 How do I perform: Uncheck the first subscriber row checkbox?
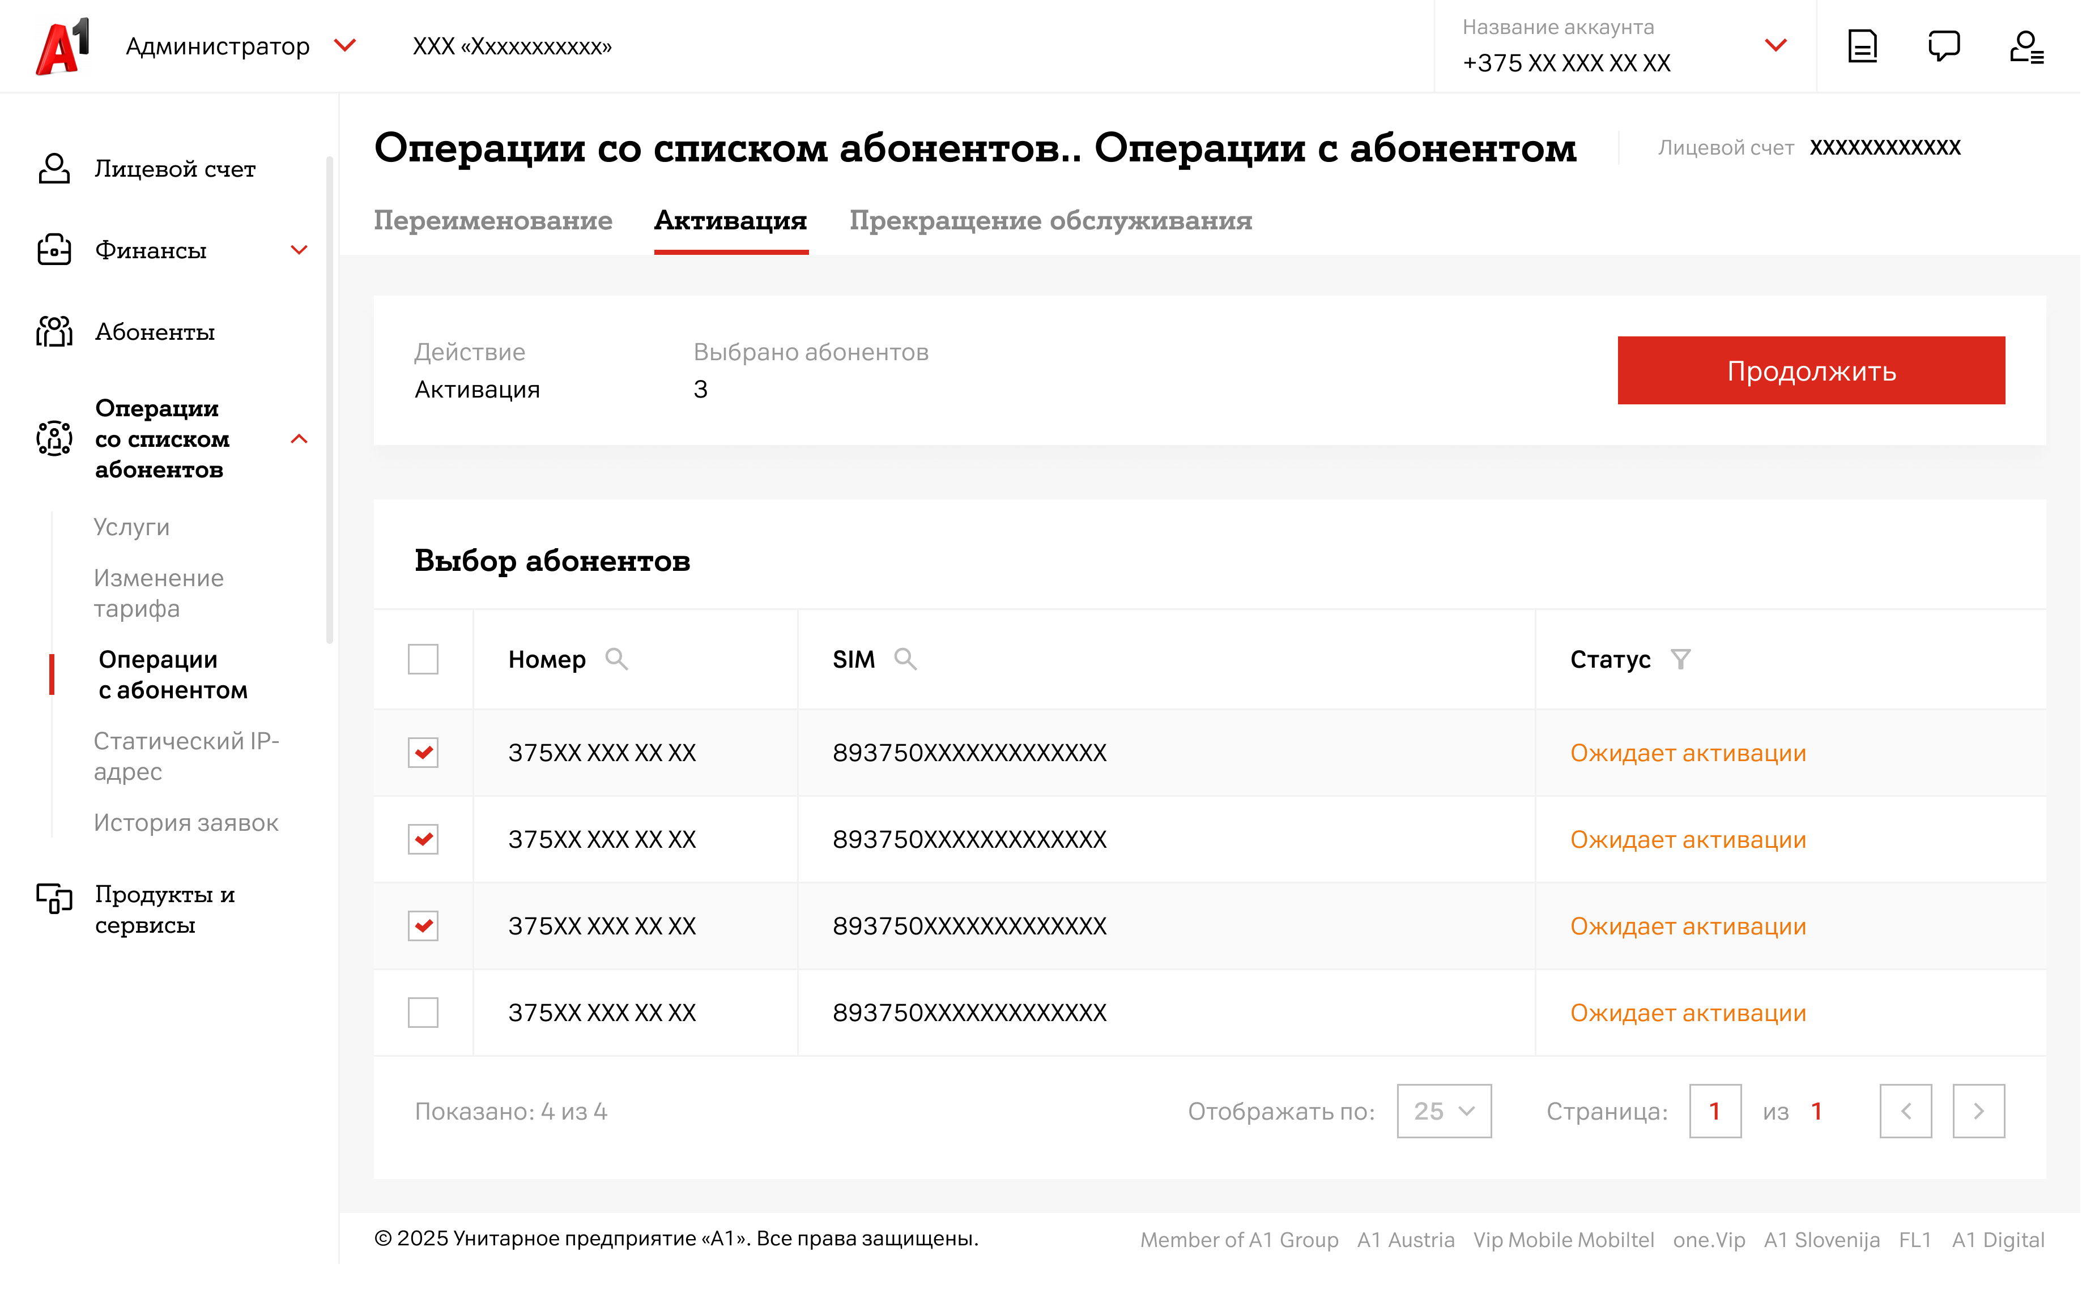click(x=423, y=753)
